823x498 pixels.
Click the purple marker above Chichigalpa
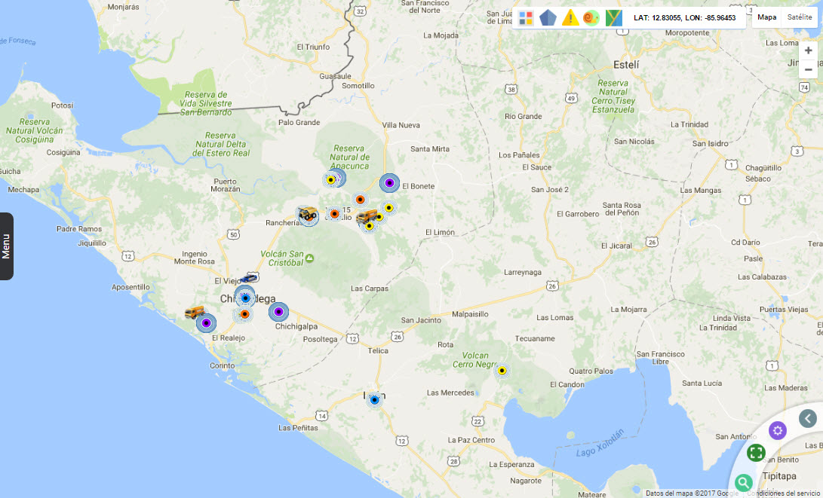click(x=278, y=312)
